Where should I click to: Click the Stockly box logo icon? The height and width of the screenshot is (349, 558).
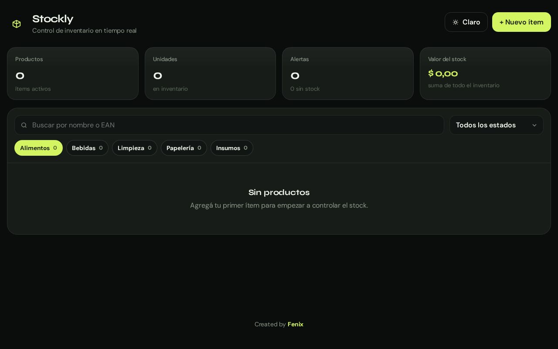(x=17, y=24)
